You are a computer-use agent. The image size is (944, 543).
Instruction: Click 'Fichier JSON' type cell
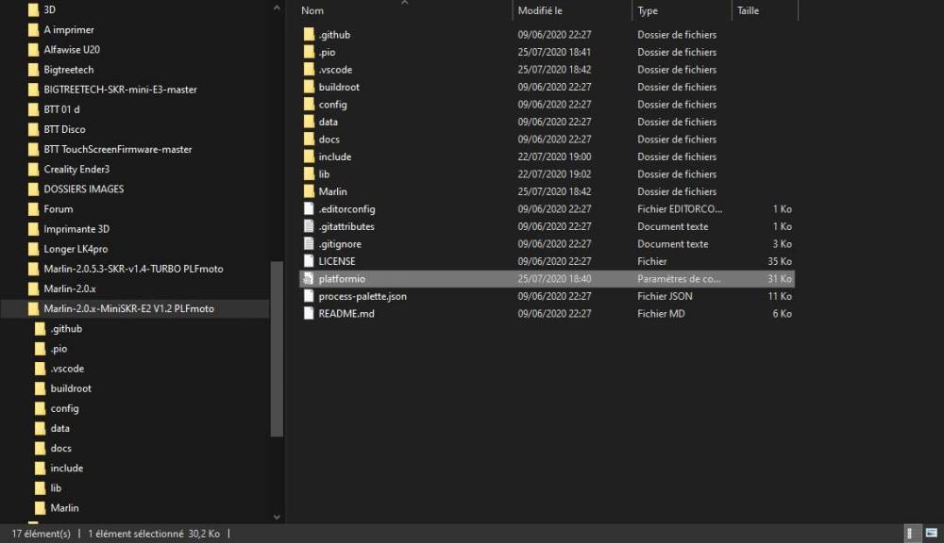pos(665,296)
